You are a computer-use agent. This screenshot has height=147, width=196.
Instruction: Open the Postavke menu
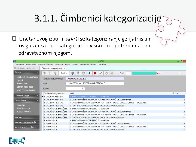[75, 65]
